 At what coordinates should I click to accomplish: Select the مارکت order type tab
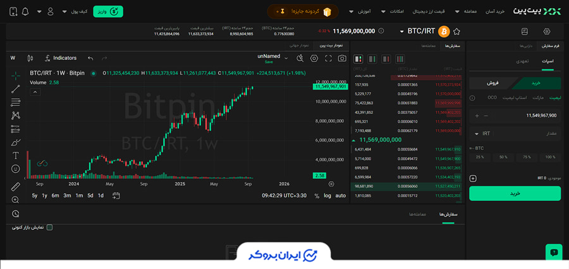pyautogui.click(x=538, y=98)
